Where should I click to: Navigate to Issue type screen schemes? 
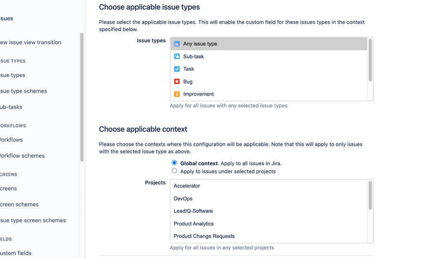tap(33, 220)
